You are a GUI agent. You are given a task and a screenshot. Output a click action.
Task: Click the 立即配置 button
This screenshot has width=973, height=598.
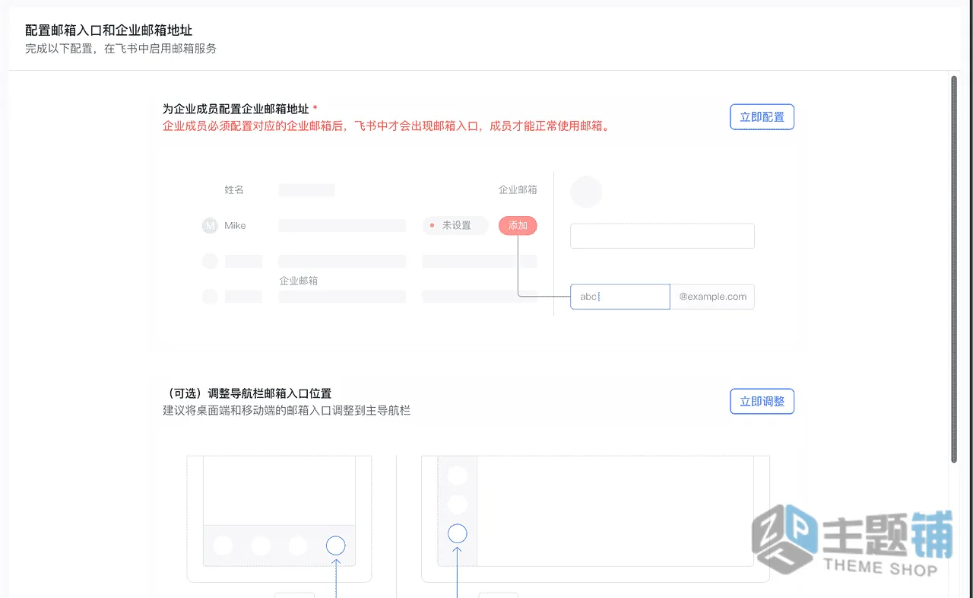tap(762, 117)
